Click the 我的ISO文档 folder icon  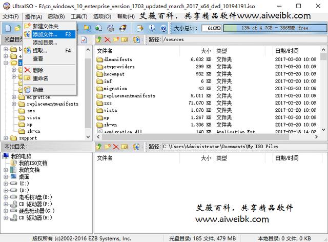coord(14,163)
